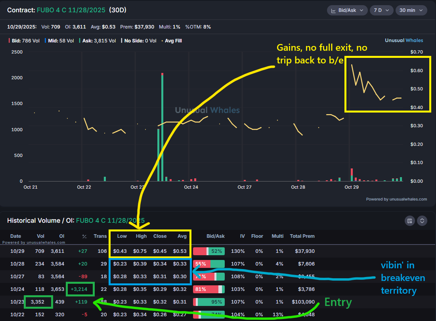
Task: Open the Bid/Ask chart type dropdown
Action: (347, 10)
